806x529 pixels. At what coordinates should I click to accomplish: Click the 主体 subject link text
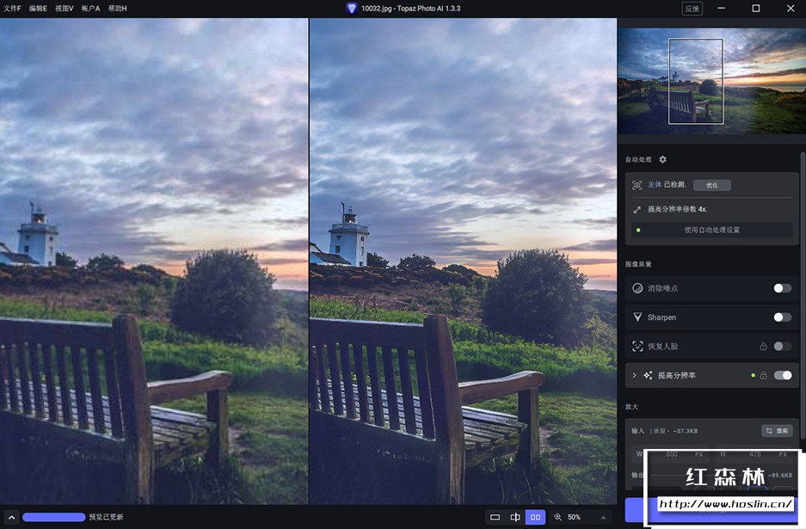coord(655,185)
